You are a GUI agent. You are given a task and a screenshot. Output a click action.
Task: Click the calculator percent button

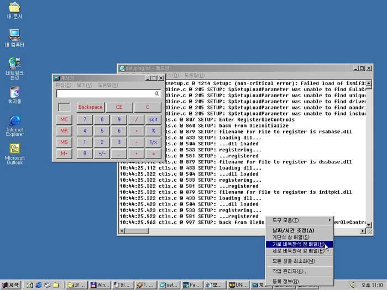pyautogui.click(x=153, y=131)
